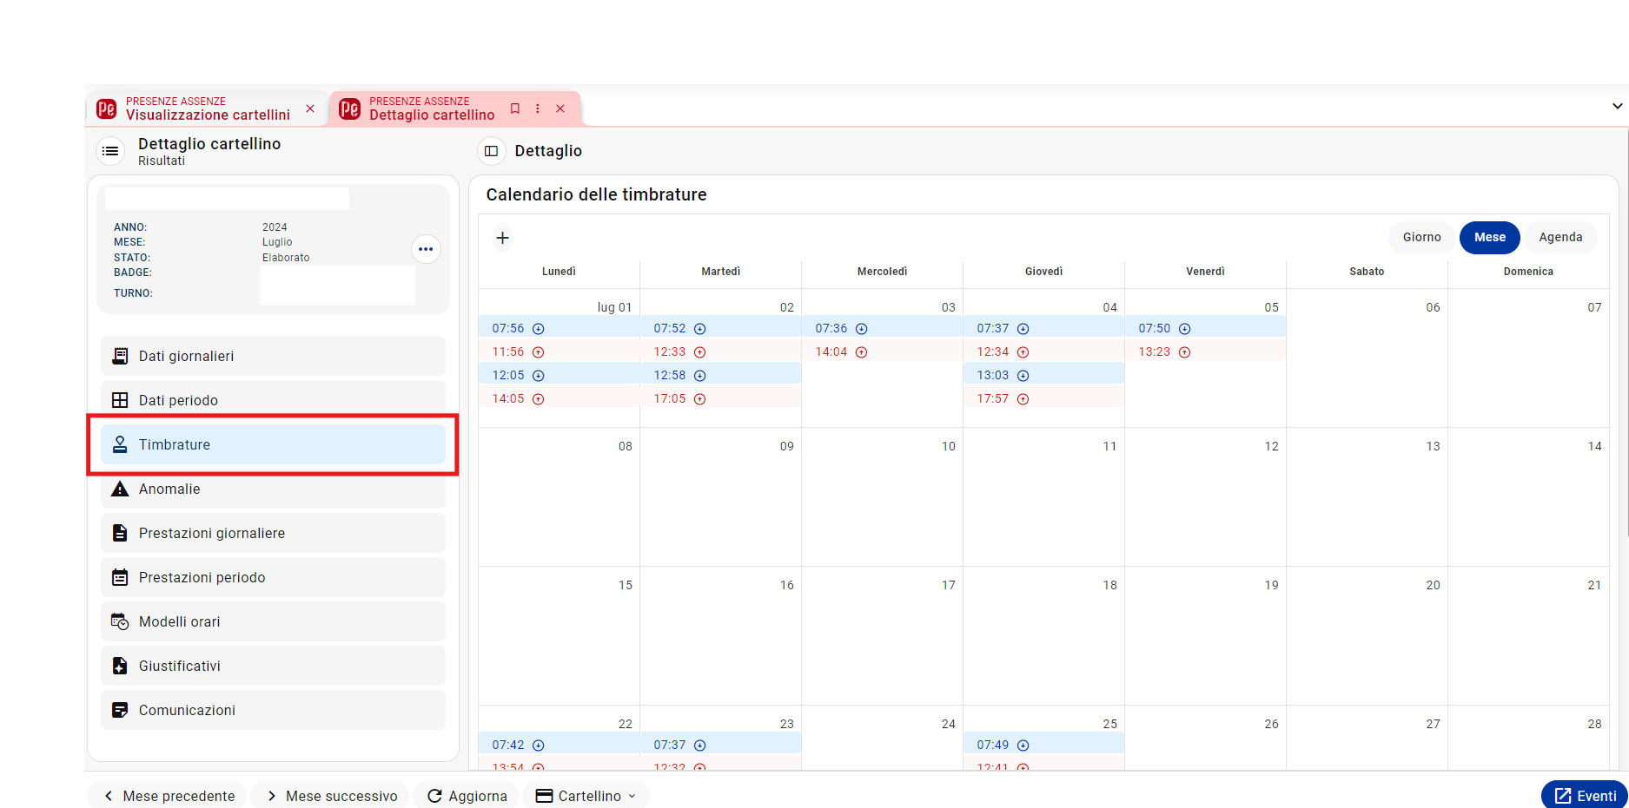Click the clock icon next to 07:56
Image resolution: width=1629 pixels, height=808 pixels.
click(x=539, y=329)
